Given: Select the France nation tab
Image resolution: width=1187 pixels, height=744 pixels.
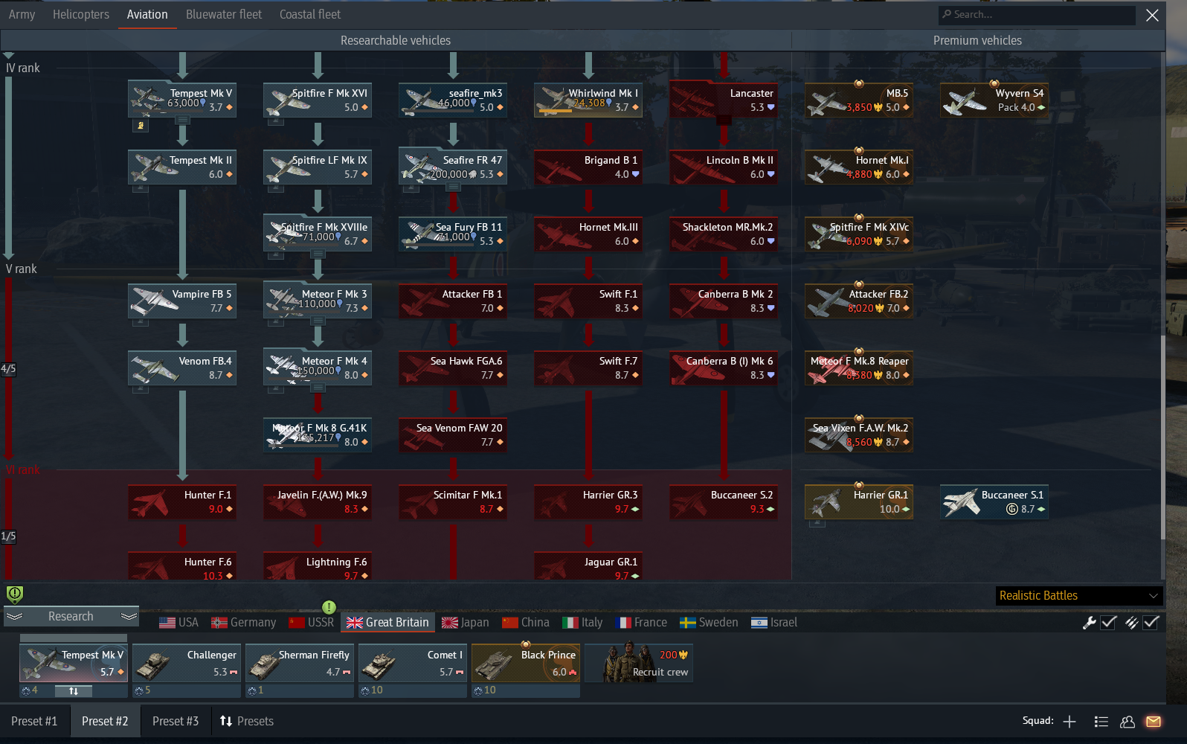Looking at the screenshot, I should click(642, 623).
